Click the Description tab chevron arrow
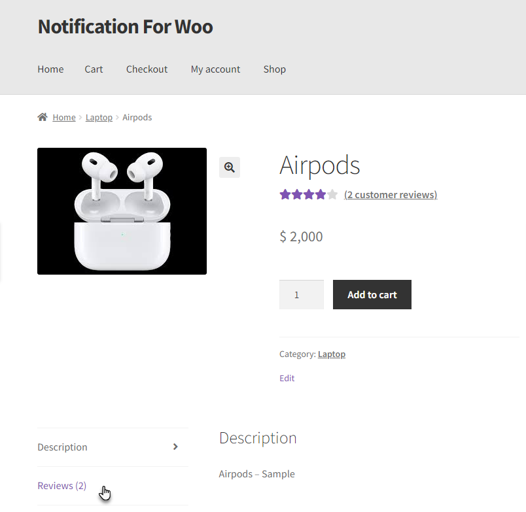The width and height of the screenshot is (526, 512). click(x=175, y=447)
